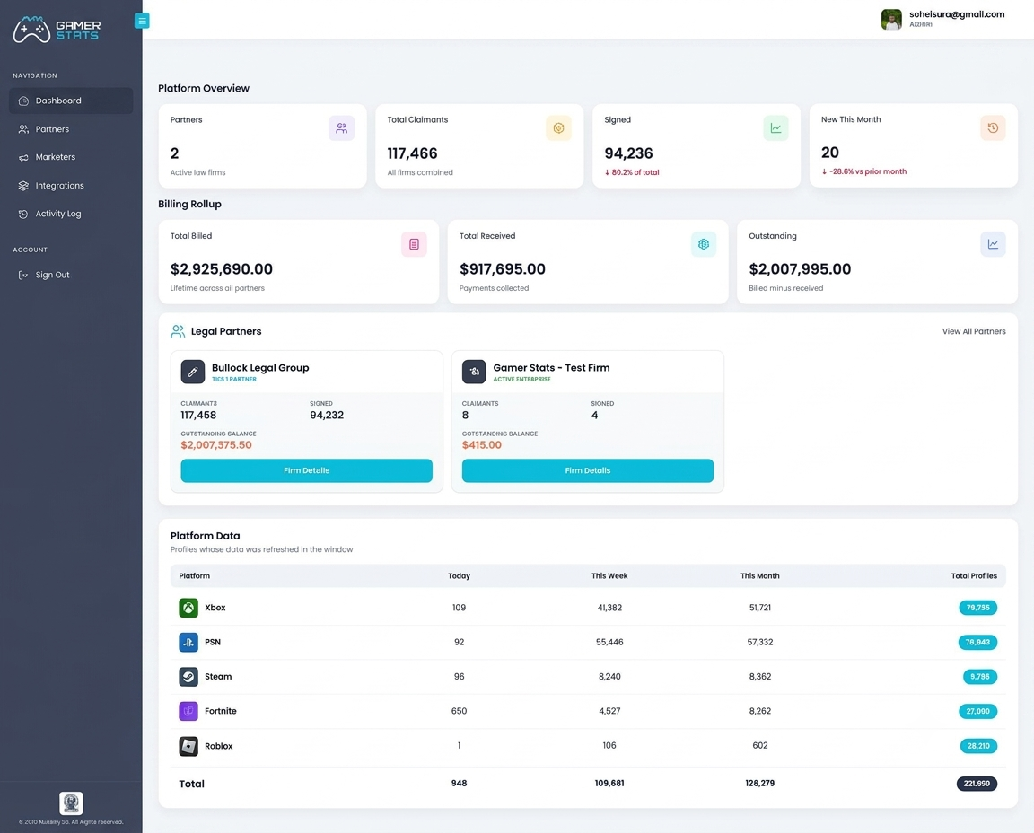Click the Gamer Stats Test Firm icon
The image size is (1034, 833).
tap(474, 372)
